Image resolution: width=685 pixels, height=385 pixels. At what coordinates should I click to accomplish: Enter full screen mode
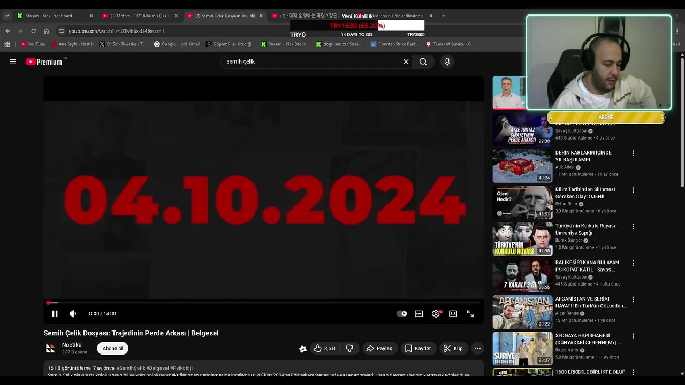pos(470,314)
